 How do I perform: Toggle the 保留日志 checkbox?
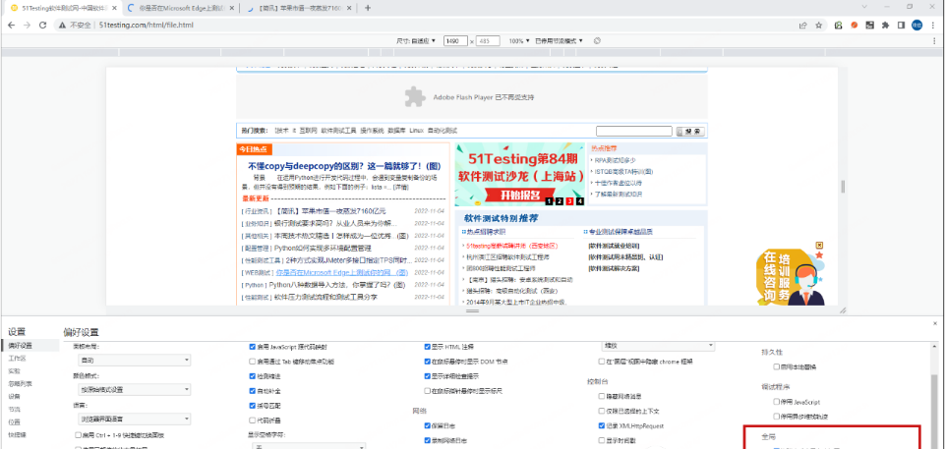pyautogui.click(x=428, y=425)
